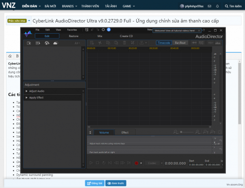Open the THÀNH VIÊN forum link

[x=90, y=6]
